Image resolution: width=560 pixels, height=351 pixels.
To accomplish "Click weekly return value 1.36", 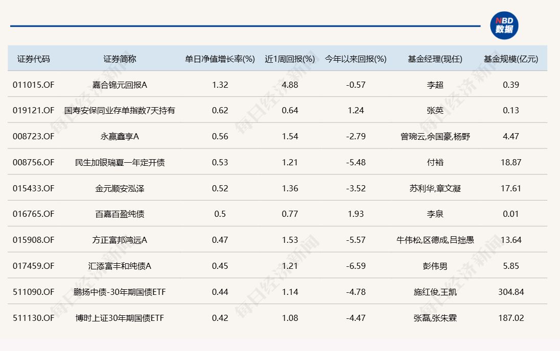I will [x=290, y=188].
